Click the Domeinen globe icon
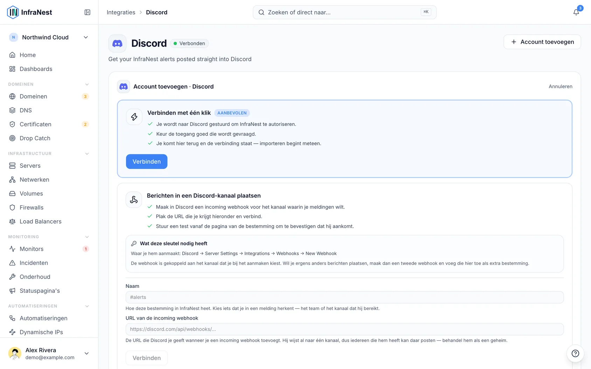The height and width of the screenshot is (369, 591). tap(12, 96)
